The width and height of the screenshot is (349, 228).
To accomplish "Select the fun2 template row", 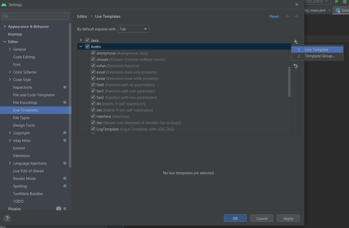I will point(184,97).
